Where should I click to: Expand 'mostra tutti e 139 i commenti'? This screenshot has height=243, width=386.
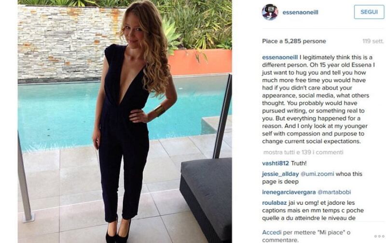[303, 152]
